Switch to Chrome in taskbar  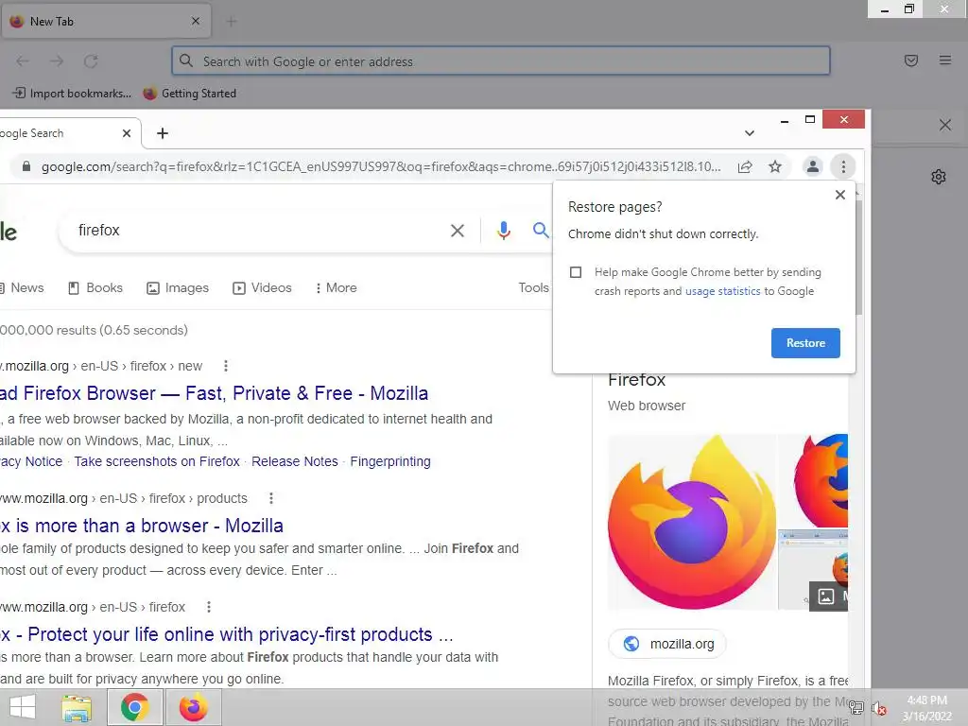[x=134, y=707]
